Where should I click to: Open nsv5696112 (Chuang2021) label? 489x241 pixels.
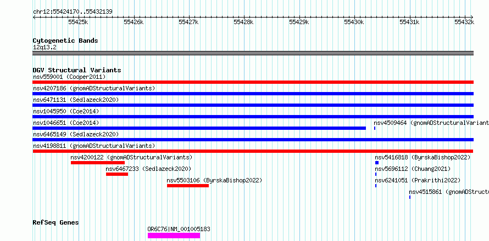click(413, 169)
